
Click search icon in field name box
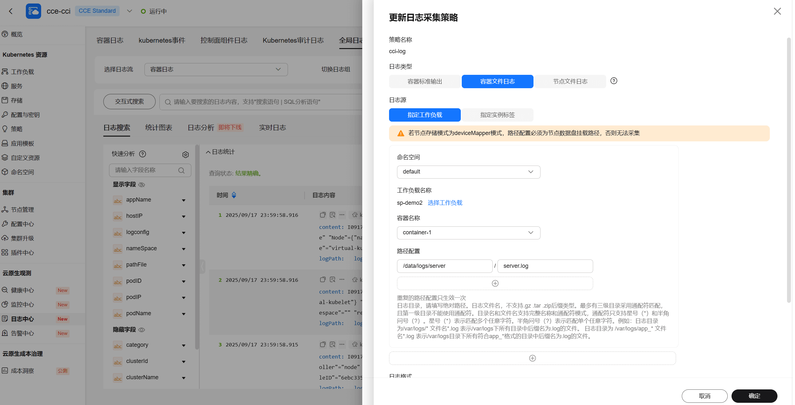[181, 170]
